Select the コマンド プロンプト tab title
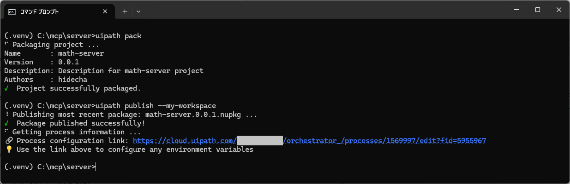This screenshot has width=570, height=184. pos(39,11)
